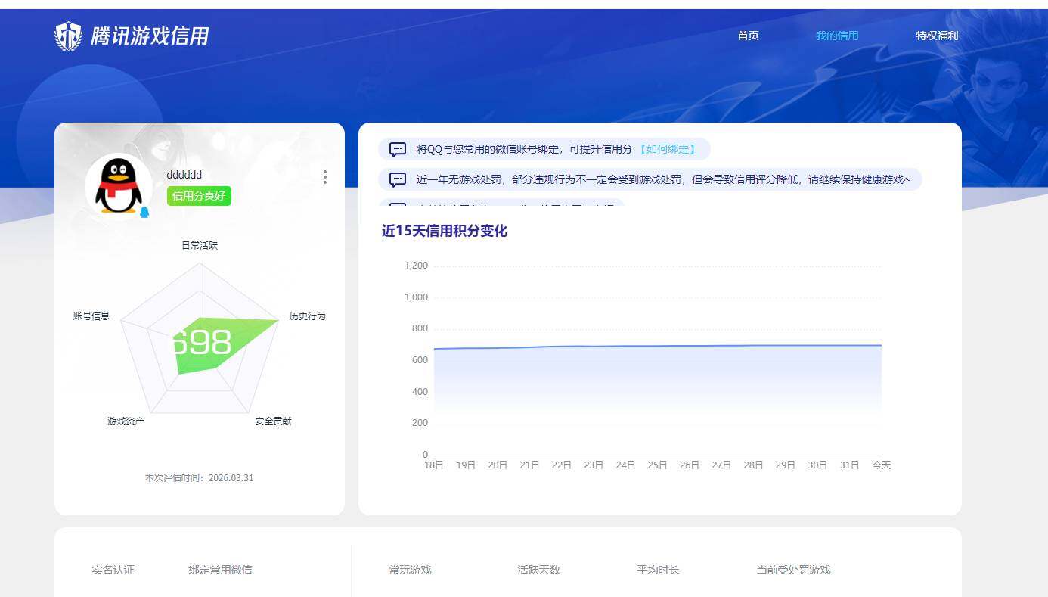Click 近15天信用积分变化 heading
1048x597 pixels.
coord(445,232)
